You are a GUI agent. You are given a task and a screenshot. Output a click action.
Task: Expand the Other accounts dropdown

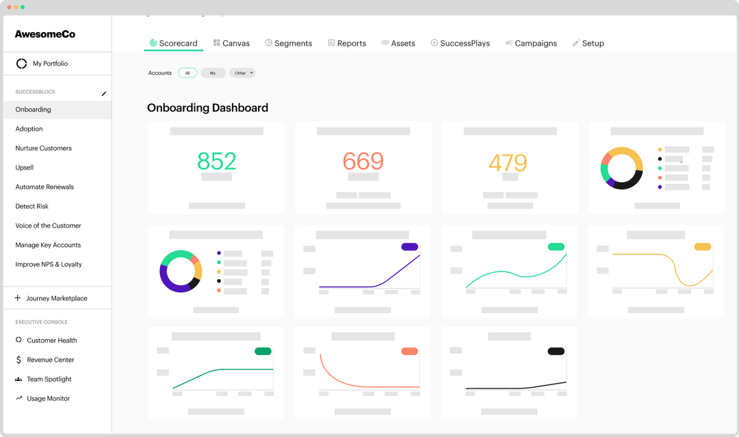[252, 72]
